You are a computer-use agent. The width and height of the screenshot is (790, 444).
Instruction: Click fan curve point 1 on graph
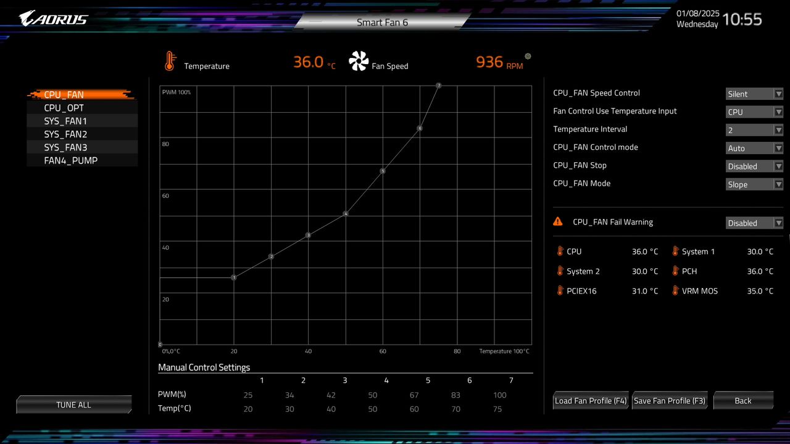coord(234,277)
